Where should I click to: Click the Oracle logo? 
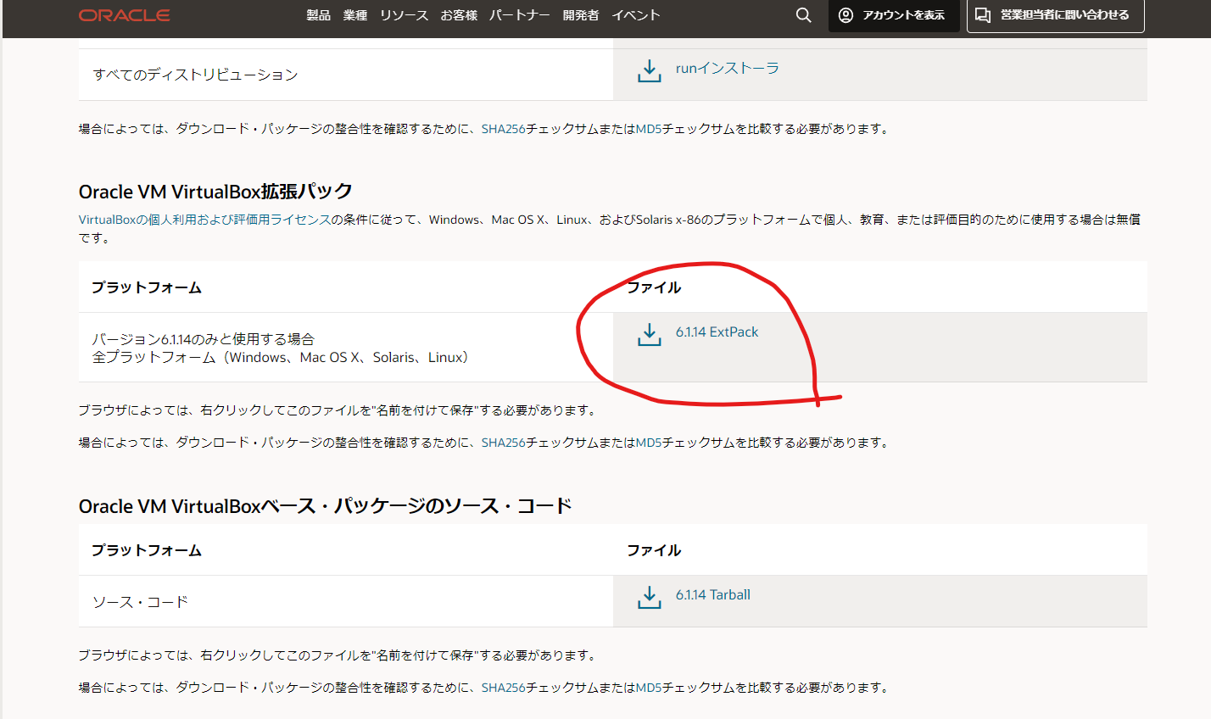tap(125, 15)
